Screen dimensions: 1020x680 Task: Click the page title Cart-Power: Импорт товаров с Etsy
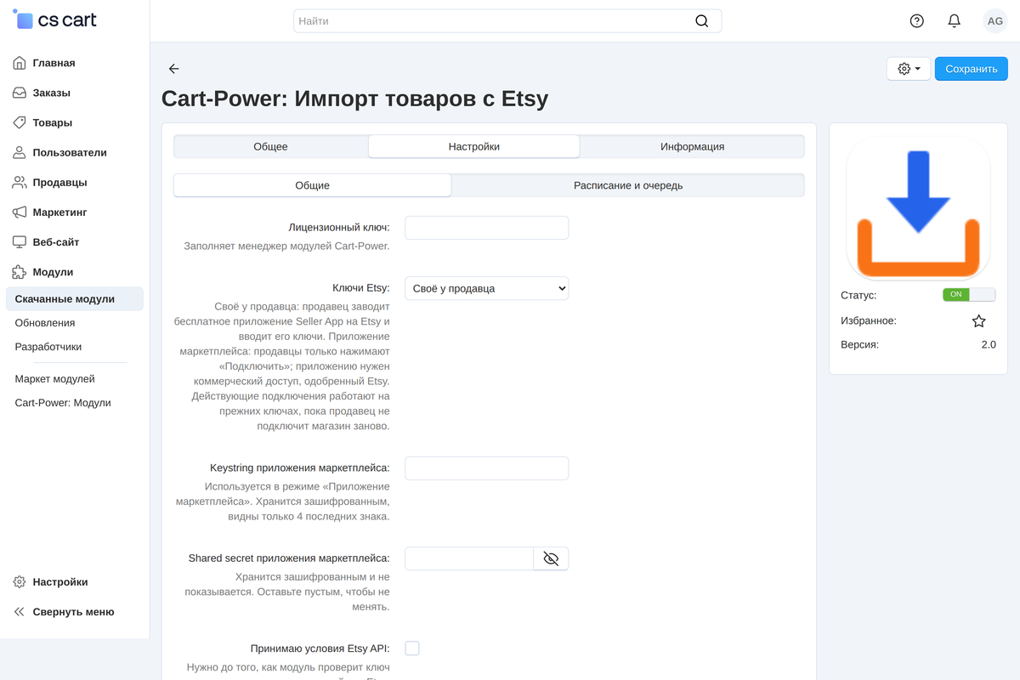pyautogui.click(x=355, y=99)
